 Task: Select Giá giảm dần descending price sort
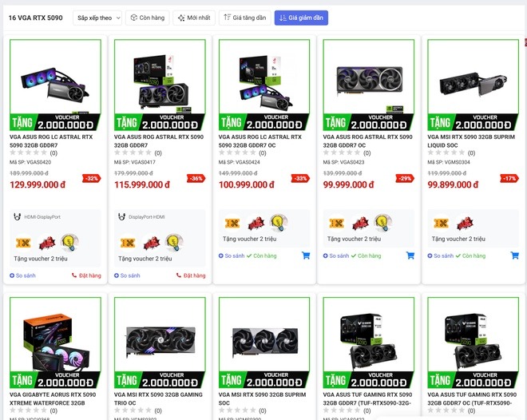tap(301, 18)
